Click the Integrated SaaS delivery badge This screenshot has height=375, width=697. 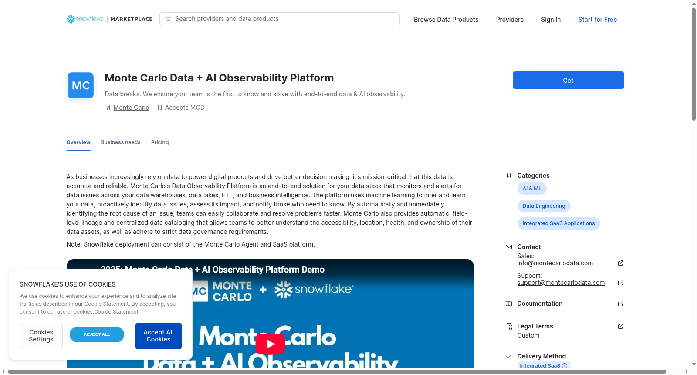click(544, 366)
